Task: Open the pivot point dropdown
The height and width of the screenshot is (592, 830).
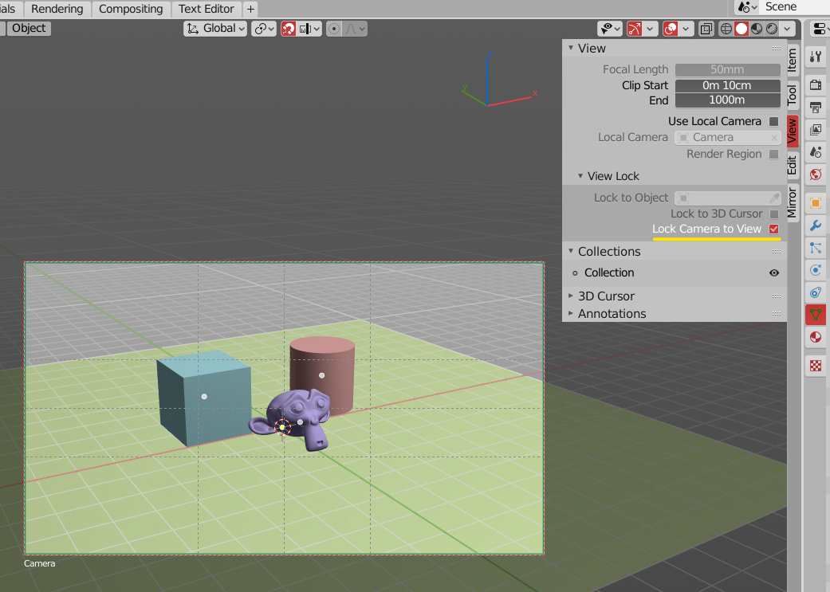Action: point(264,29)
